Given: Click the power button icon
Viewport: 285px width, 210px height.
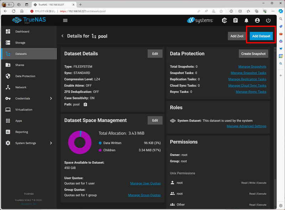Looking at the screenshot, I should tap(268, 20).
